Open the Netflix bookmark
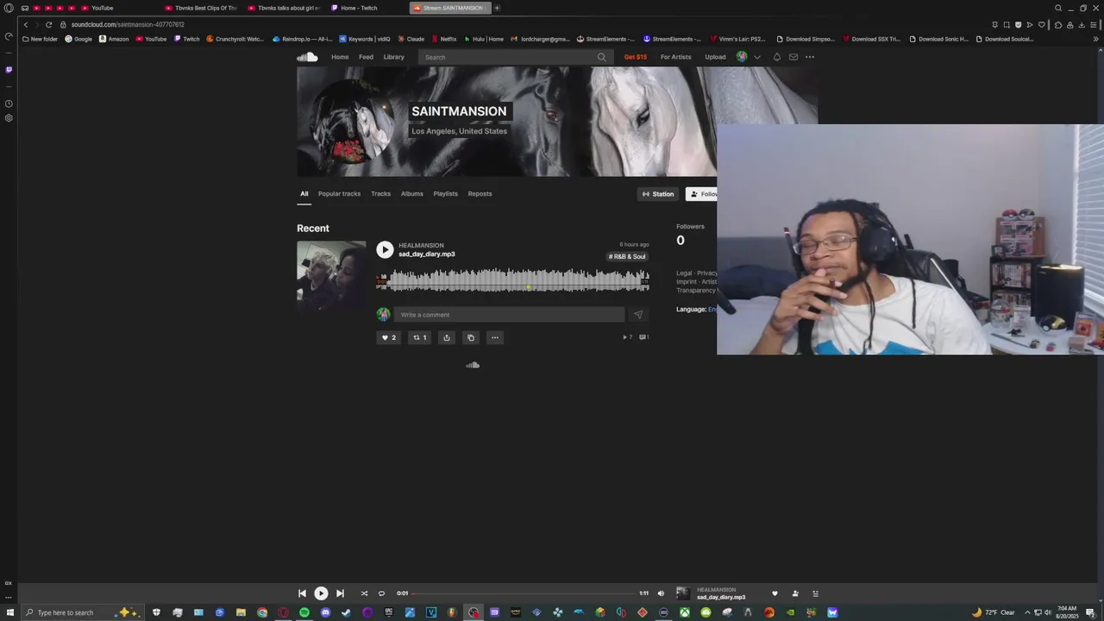Screen dimensions: 1104x621 pyautogui.click(x=443, y=39)
